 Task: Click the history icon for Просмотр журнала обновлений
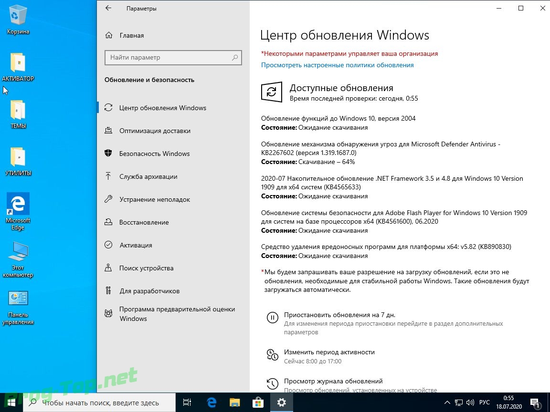click(272, 383)
